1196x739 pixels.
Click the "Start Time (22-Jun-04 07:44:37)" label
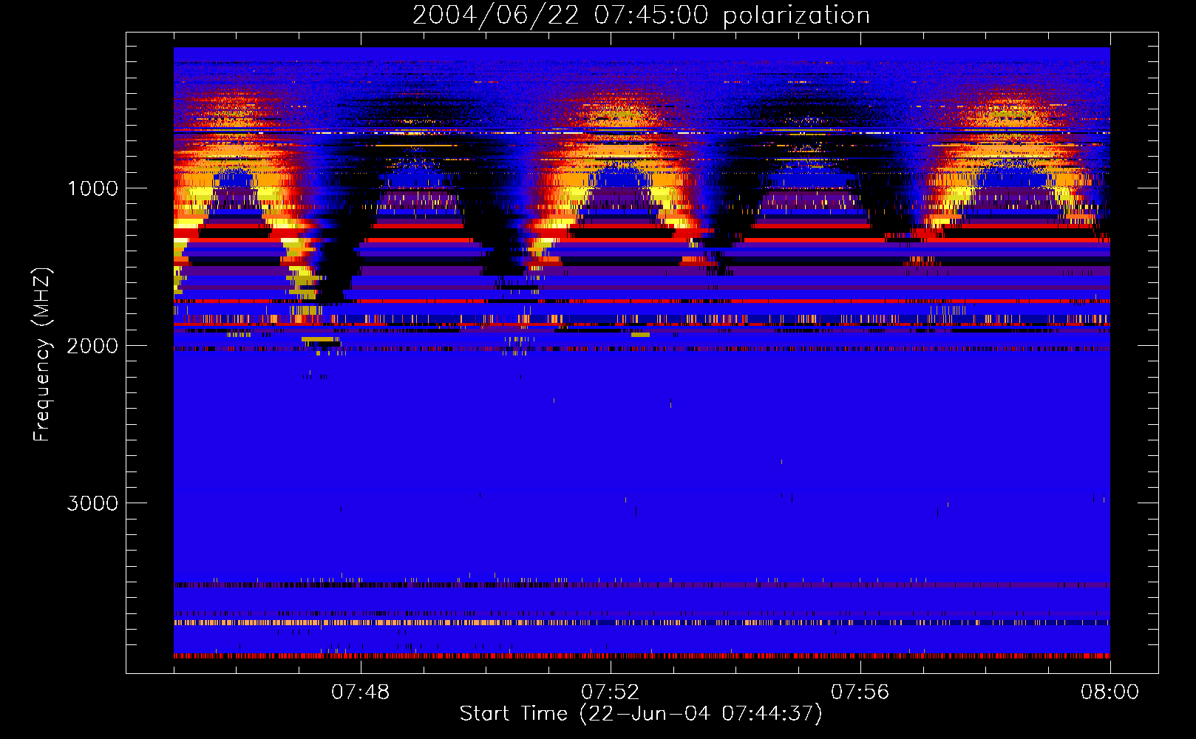pyautogui.click(x=641, y=714)
